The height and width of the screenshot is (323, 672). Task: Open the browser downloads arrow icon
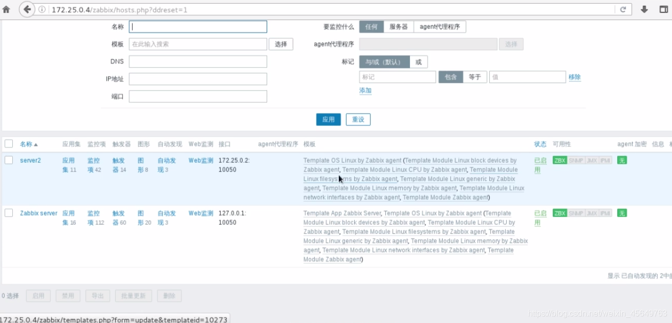(x=644, y=9)
